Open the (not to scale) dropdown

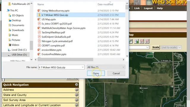171,47
